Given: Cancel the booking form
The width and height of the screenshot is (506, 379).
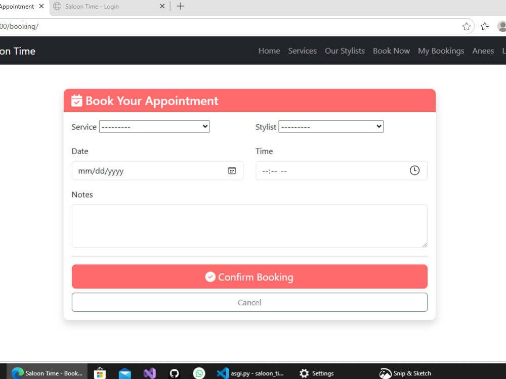Looking at the screenshot, I should [249, 302].
